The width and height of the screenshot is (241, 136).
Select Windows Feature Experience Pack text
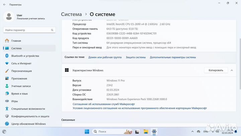point(137,99)
